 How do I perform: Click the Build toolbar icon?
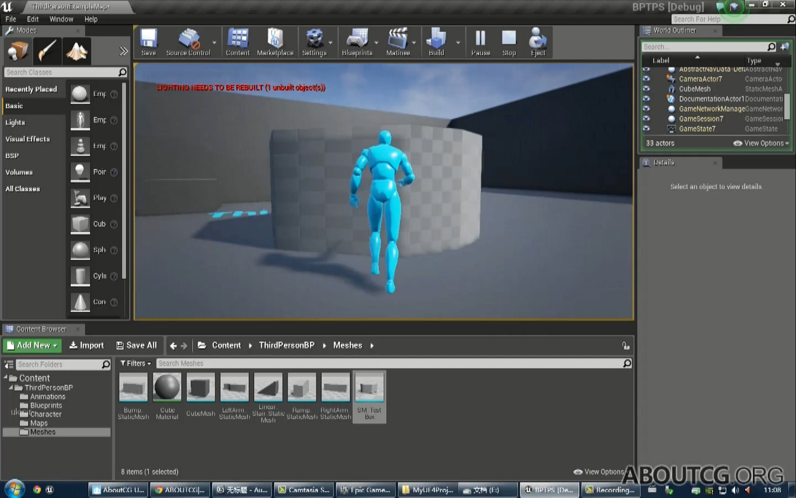point(436,42)
